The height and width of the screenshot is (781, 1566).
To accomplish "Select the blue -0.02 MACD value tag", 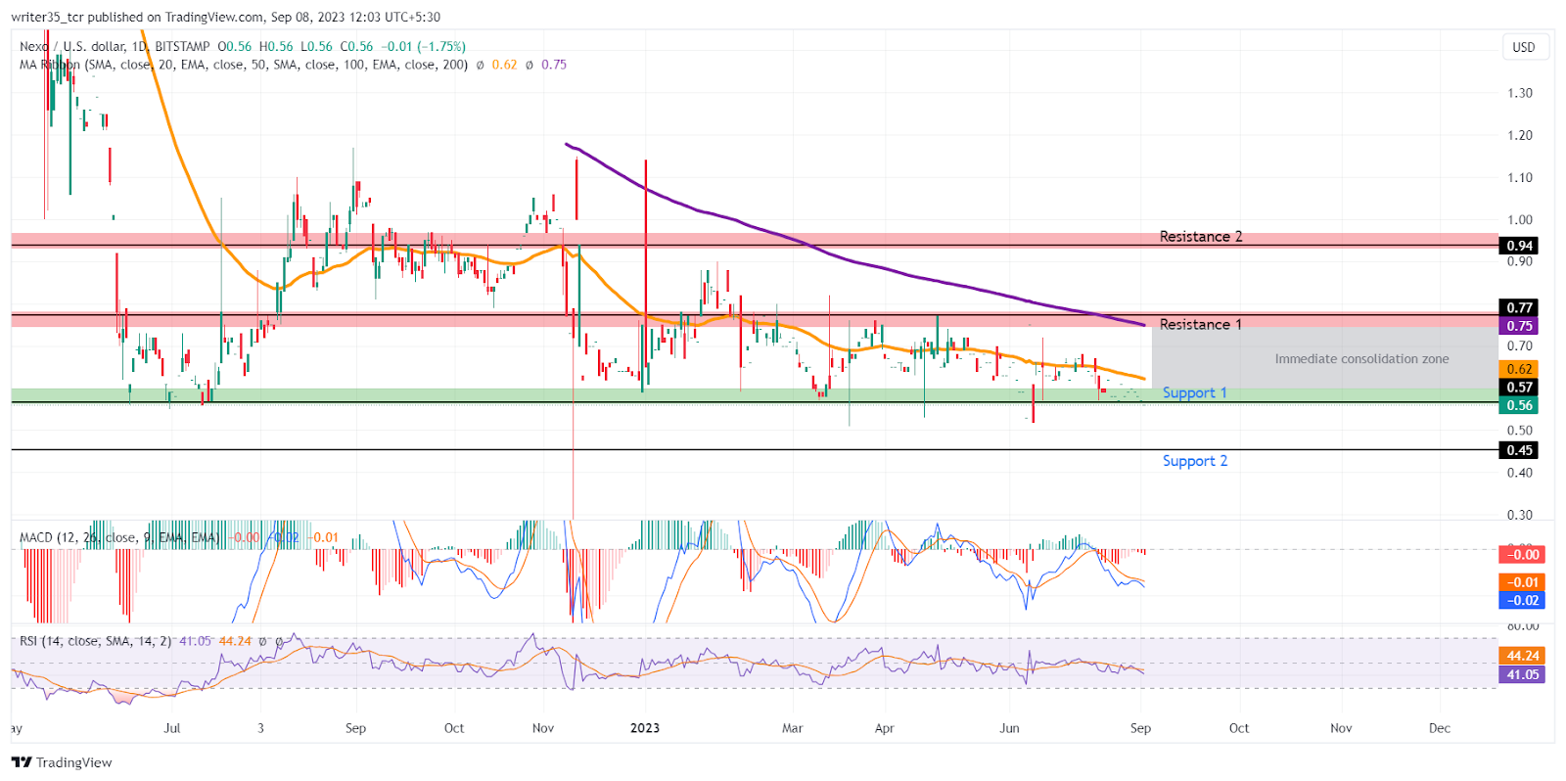I will (1522, 601).
